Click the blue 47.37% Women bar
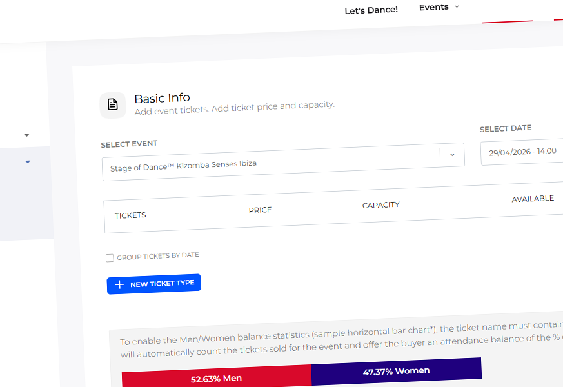This screenshot has height=387, width=563. coord(397,371)
